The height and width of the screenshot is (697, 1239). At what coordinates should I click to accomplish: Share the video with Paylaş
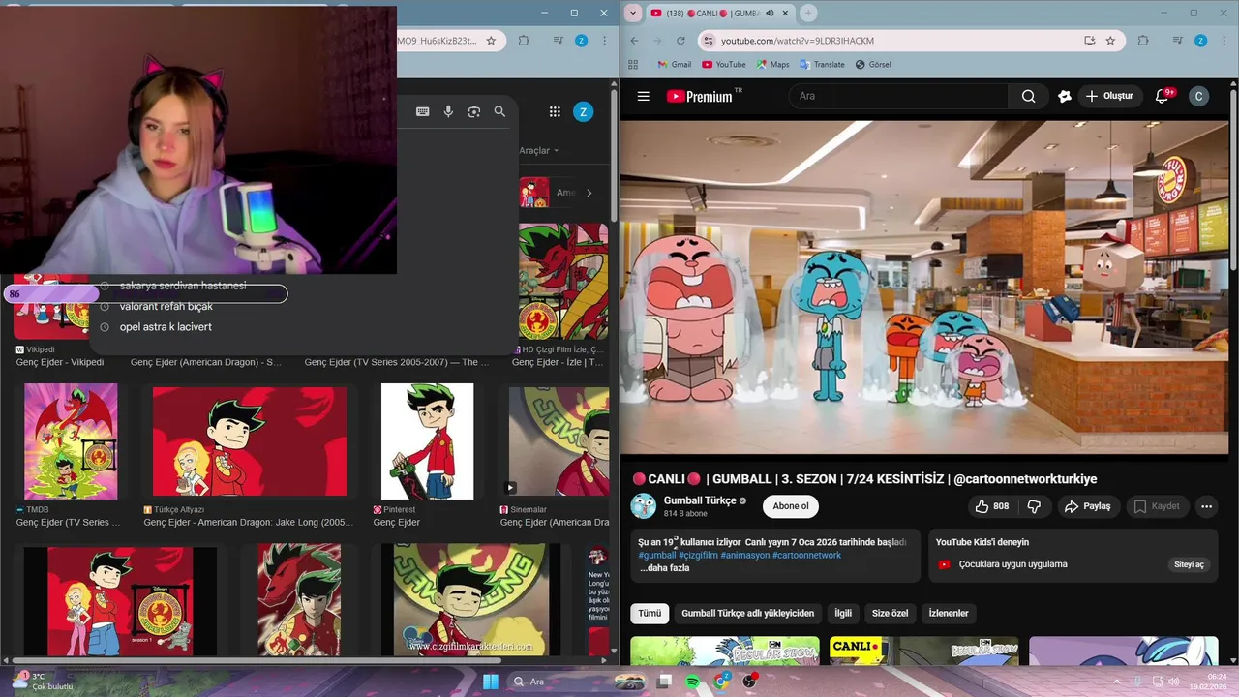(1087, 506)
